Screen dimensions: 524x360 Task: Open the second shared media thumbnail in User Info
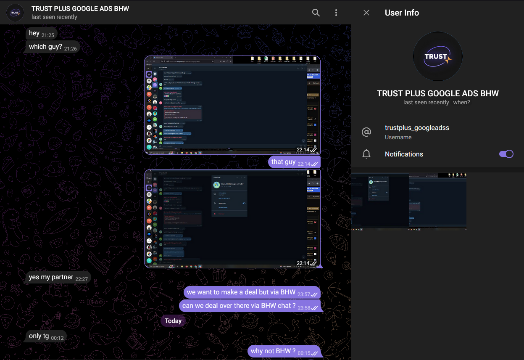pos(438,201)
